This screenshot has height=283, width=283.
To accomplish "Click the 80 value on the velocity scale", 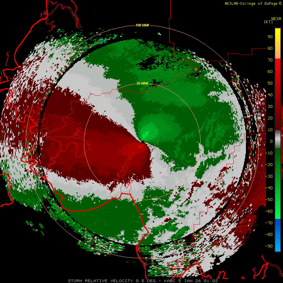I will point(270,48).
